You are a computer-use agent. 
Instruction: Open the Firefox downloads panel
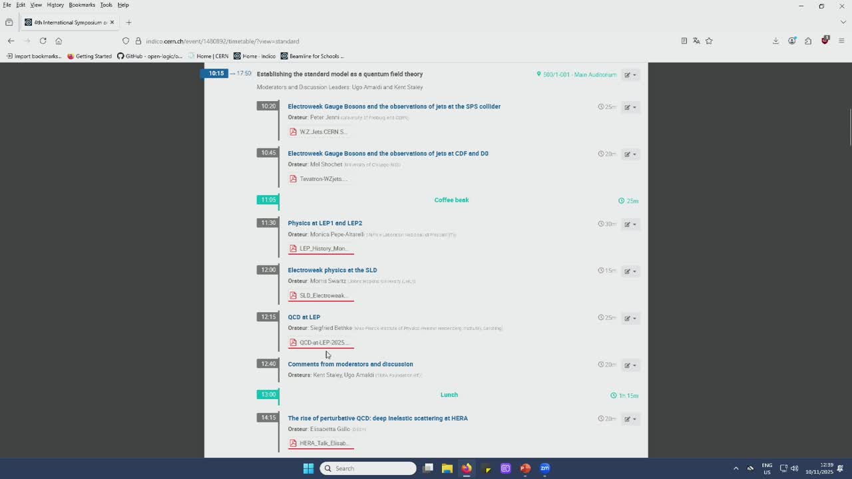[x=775, y=41]
